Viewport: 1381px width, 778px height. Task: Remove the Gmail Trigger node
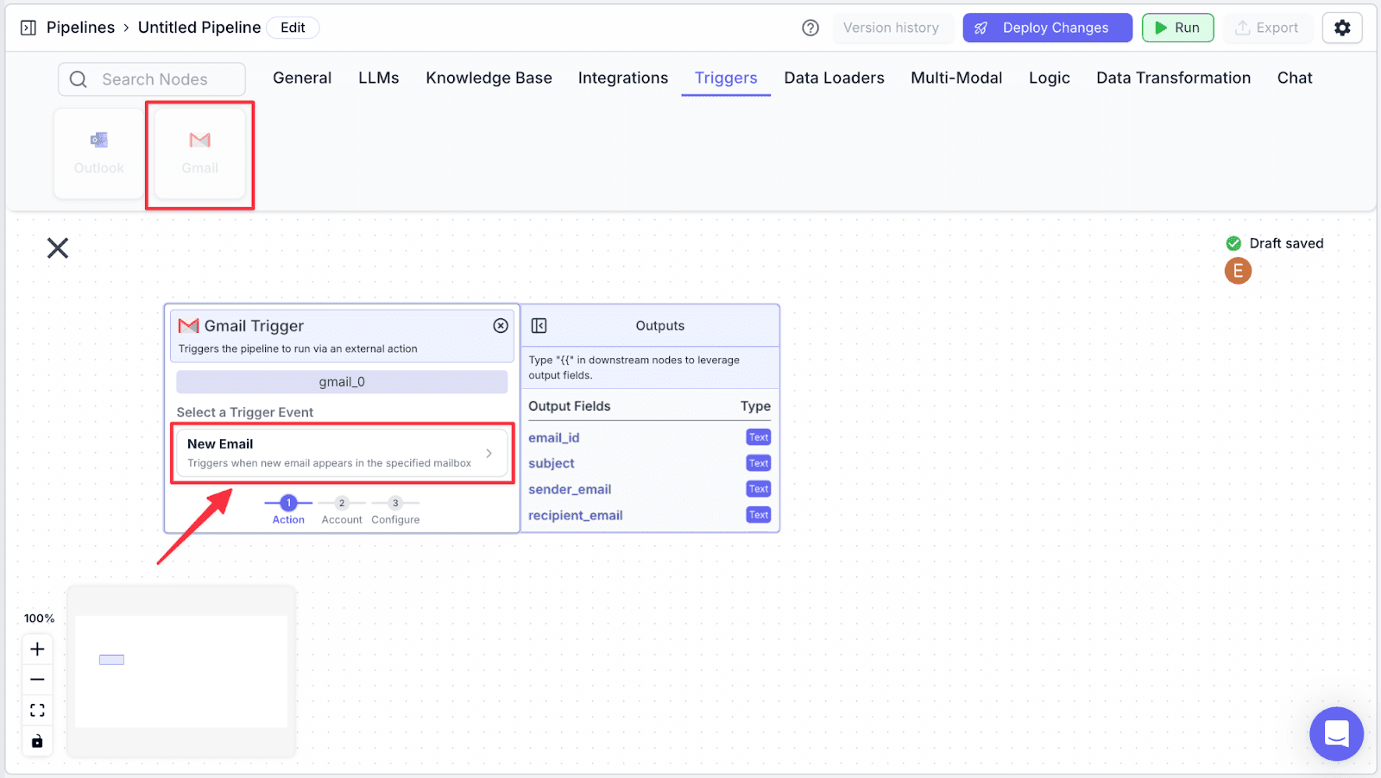pyautogui.click(x=501, y=325)
